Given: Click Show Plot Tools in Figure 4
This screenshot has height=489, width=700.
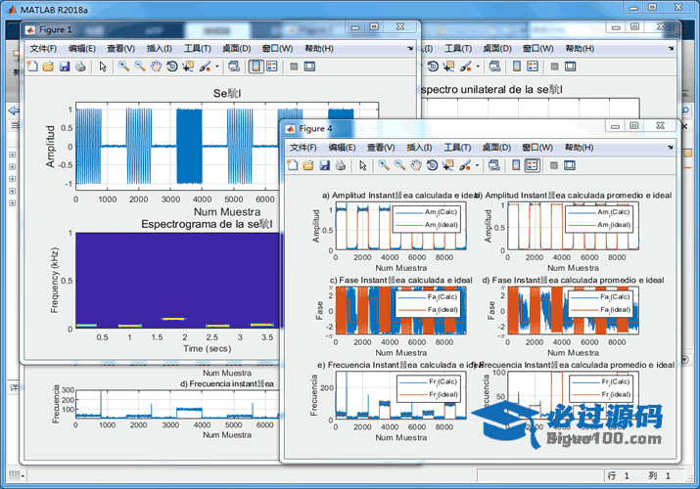Looking at the screenshot, I should pyautogui.click(x=570, y=166).
